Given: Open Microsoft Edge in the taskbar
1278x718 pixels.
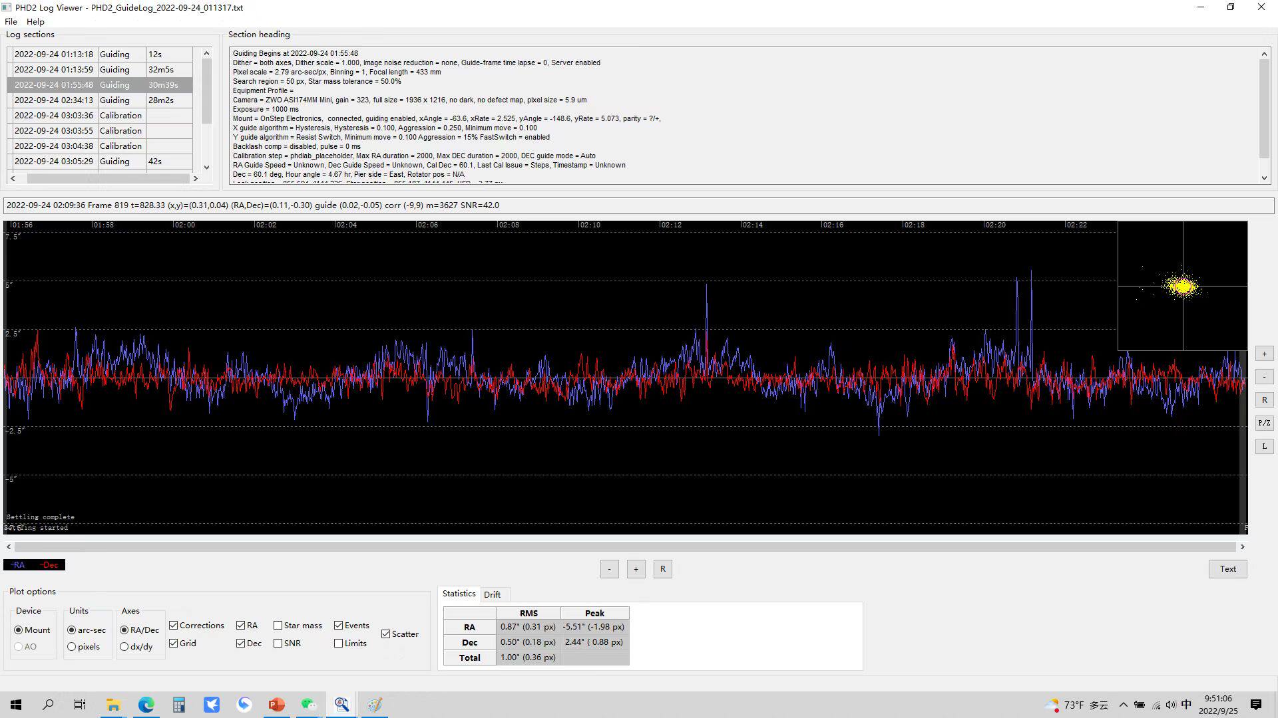Looking at the screenshot, I should tap(146, 705).
